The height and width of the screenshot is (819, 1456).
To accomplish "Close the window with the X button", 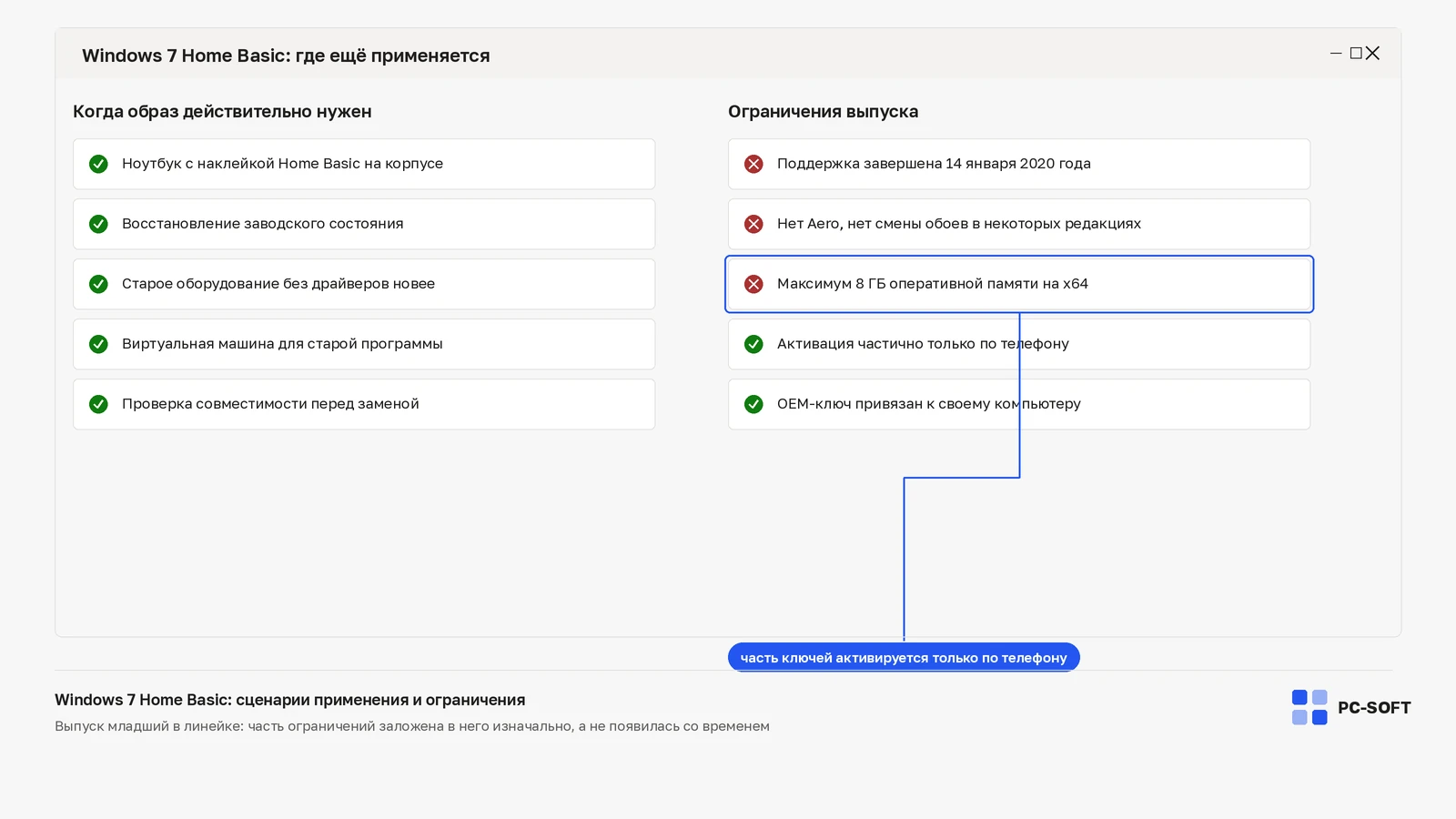I will tap(1373, 54).
